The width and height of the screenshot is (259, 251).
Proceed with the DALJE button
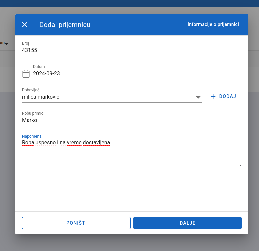pos(187,223)
